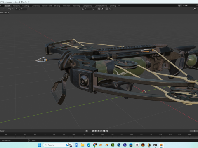Jump to the next keyframe
The image size is (198, 148).
(x=104, y=131)
